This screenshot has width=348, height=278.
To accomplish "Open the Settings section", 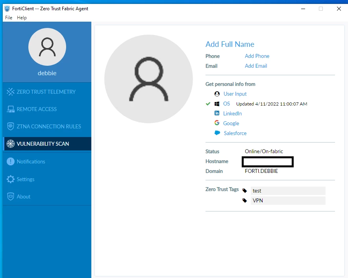I will (47, 179).
